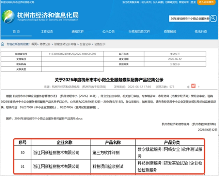The height and width of the screenshot is (176, 219).
Task: Click the first 公告公示 breadcrumb link
Action: [x=85, y=44]
